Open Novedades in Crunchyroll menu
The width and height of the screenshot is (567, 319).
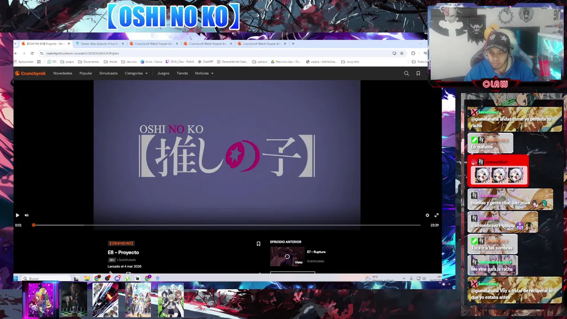[x=62, y=73]
